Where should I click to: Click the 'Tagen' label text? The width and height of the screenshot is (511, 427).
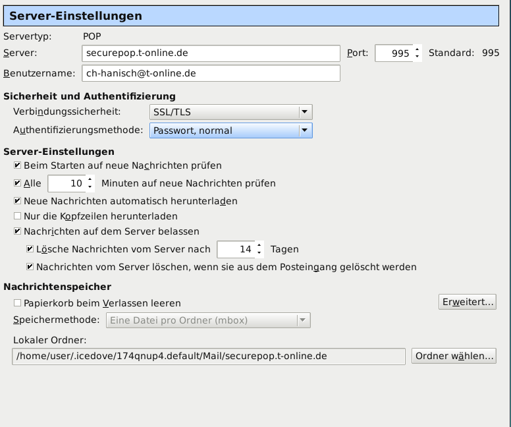[284, 250]
